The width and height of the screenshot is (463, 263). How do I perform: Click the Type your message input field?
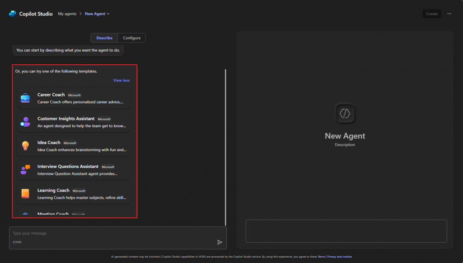click(x=118, y=238)
